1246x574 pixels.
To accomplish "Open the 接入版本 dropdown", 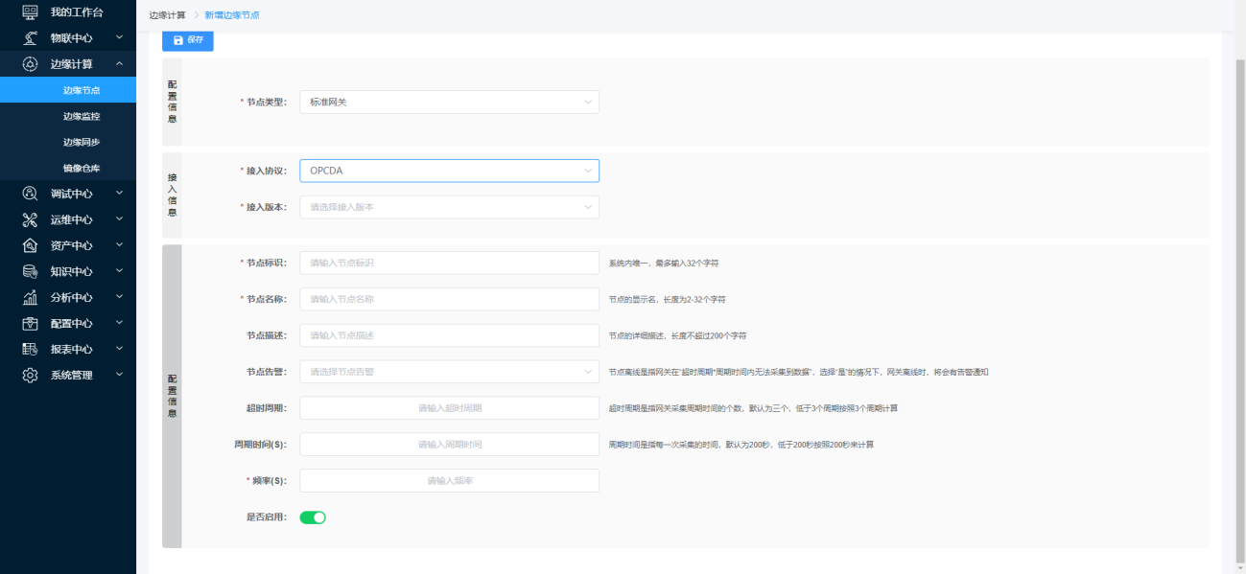I will (x=449, y=207).
